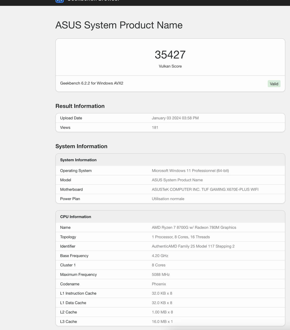Click the 'Maximum Frequency' label
290x330 pixels.
coord(78,275)
